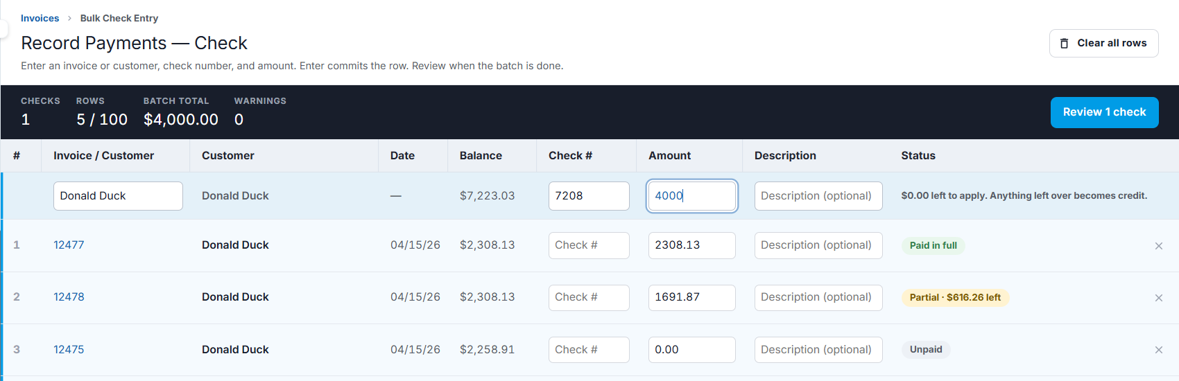The height and width of the screenshot is (381, 1179).
Task: Click Amount field showing 0.00
Action: (691, 350)
